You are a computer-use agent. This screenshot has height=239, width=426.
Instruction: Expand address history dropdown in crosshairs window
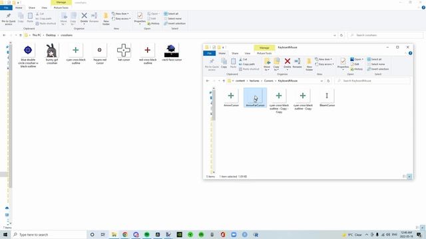[335, 35]
